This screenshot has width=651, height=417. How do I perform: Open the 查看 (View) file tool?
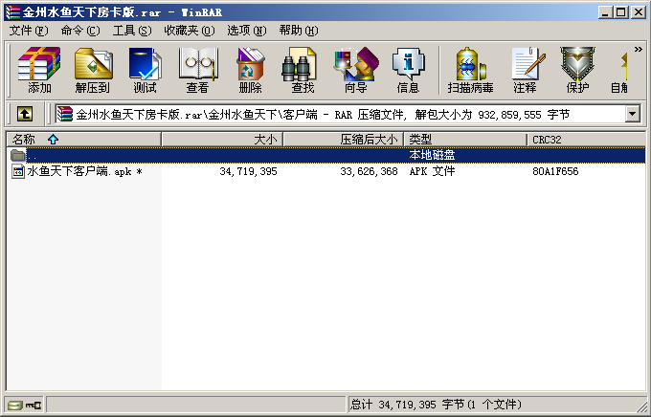pyautogui.click(x=197, y=70)
